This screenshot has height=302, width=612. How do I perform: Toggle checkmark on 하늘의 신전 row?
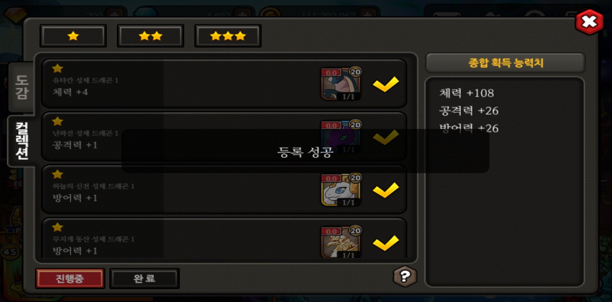[x=386, y=190]
